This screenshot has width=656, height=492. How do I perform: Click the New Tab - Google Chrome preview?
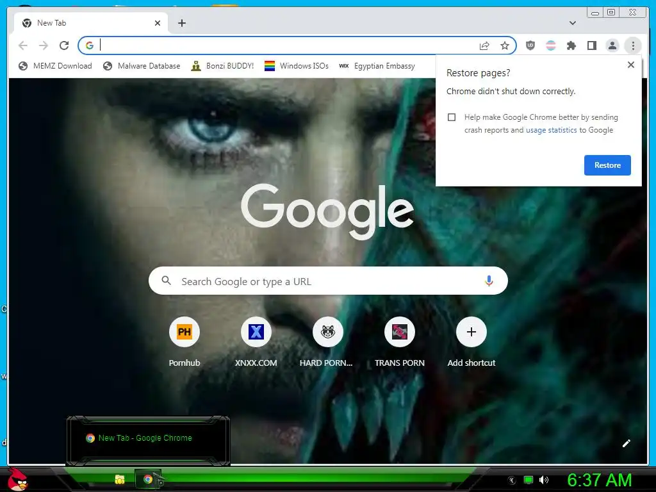point(148,441)
